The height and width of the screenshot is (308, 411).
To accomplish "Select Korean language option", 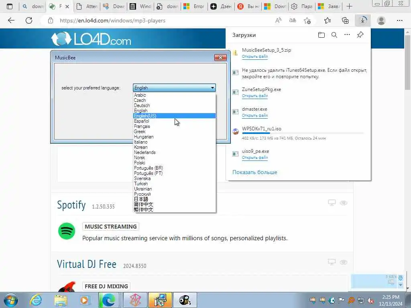I will (174, 147).
